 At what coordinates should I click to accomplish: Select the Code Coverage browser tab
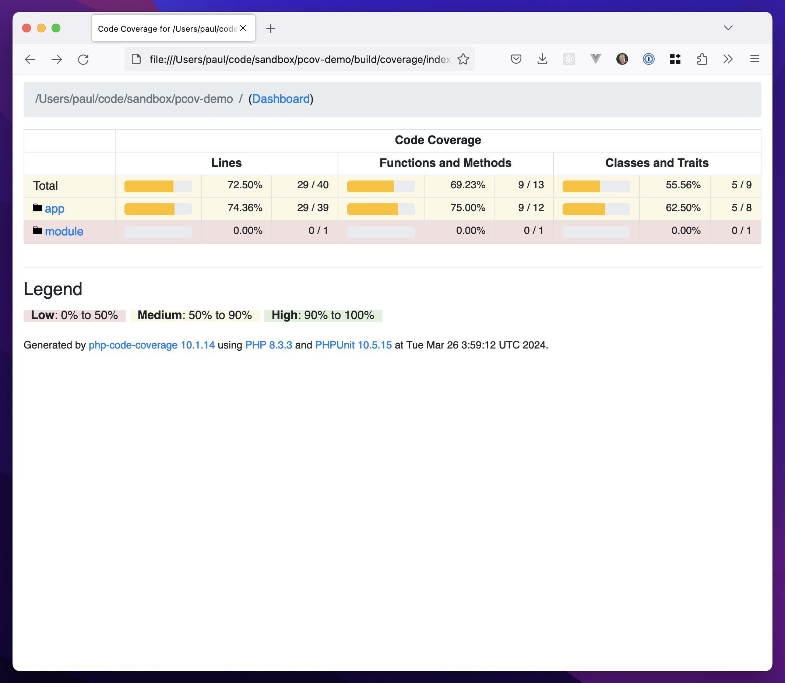173,28
